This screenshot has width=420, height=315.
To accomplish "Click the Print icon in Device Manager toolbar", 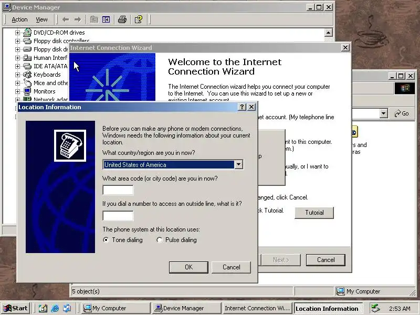I will (x=122, y=19).
